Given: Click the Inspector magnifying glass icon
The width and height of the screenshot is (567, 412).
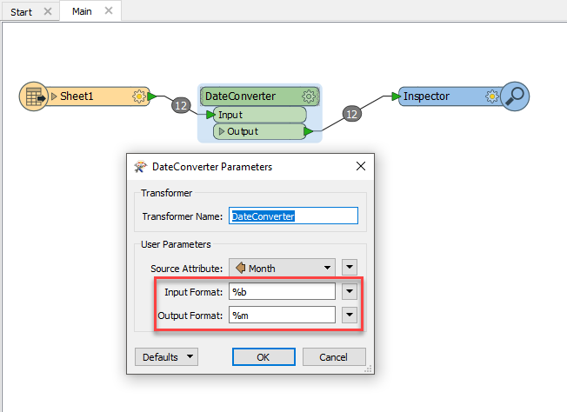Looking at the screenshot, I should click(515, 96).
